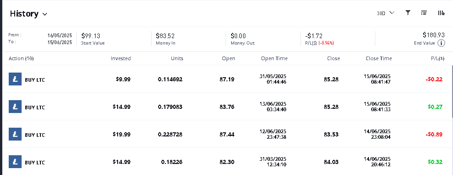Sort by P/L($) column header
The image size is (453, 175).
(437, 58)
